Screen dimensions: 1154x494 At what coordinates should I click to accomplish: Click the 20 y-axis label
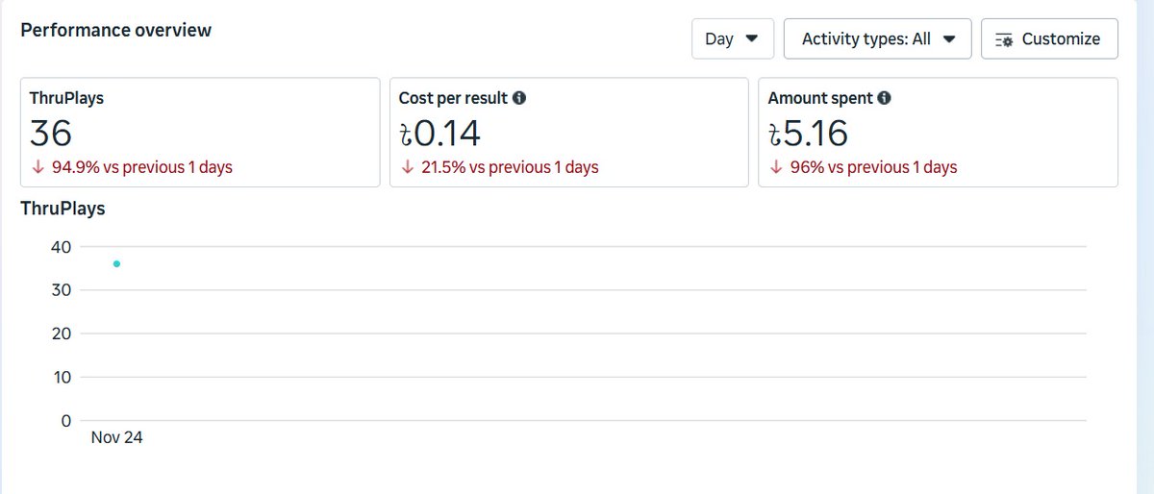click(x=61, y=333)
